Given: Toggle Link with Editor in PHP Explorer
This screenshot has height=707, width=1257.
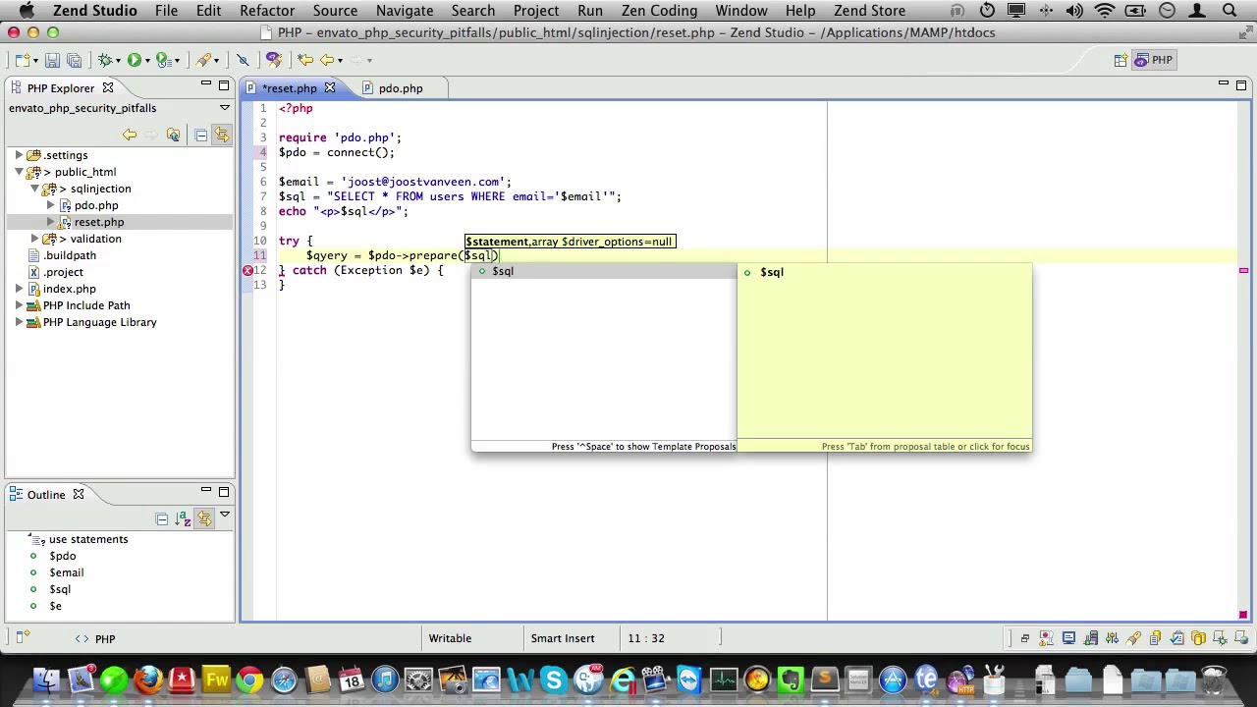Looking at the screenshot, I should click(x=222, y=135).
